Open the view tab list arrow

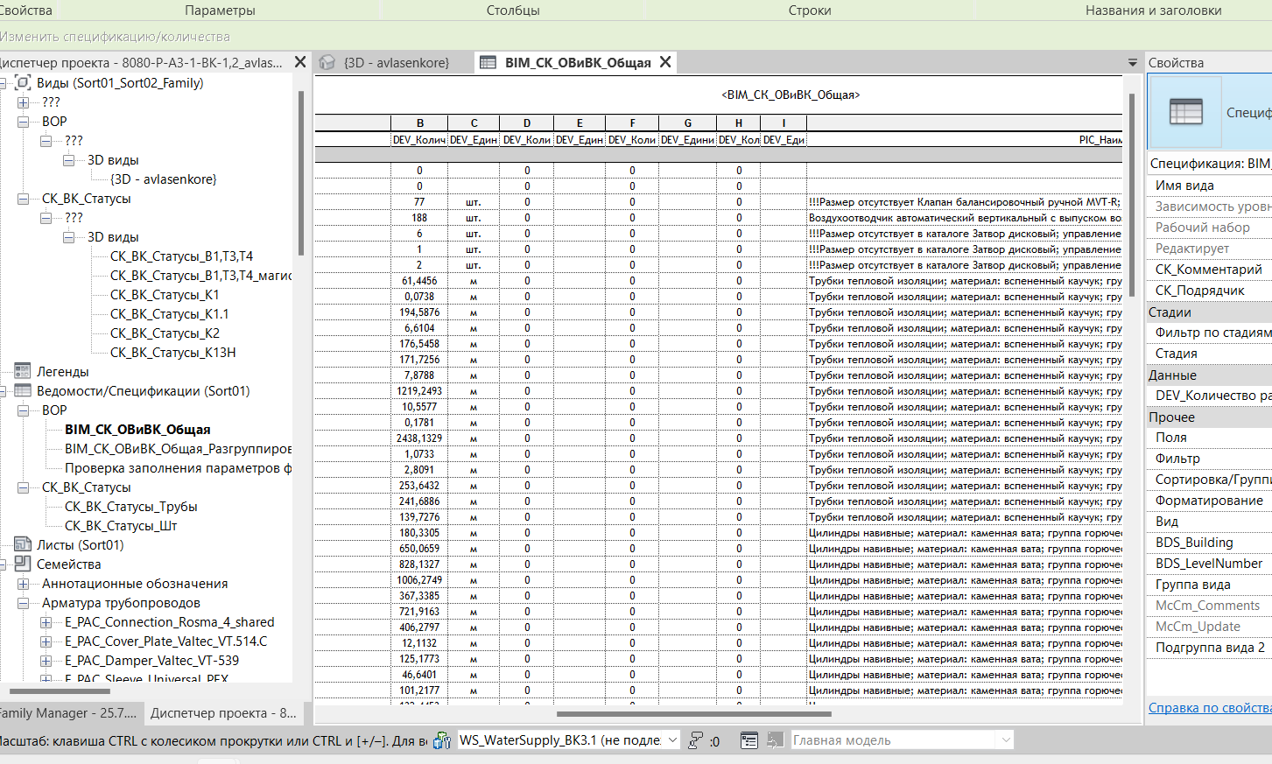point(1132,63)
